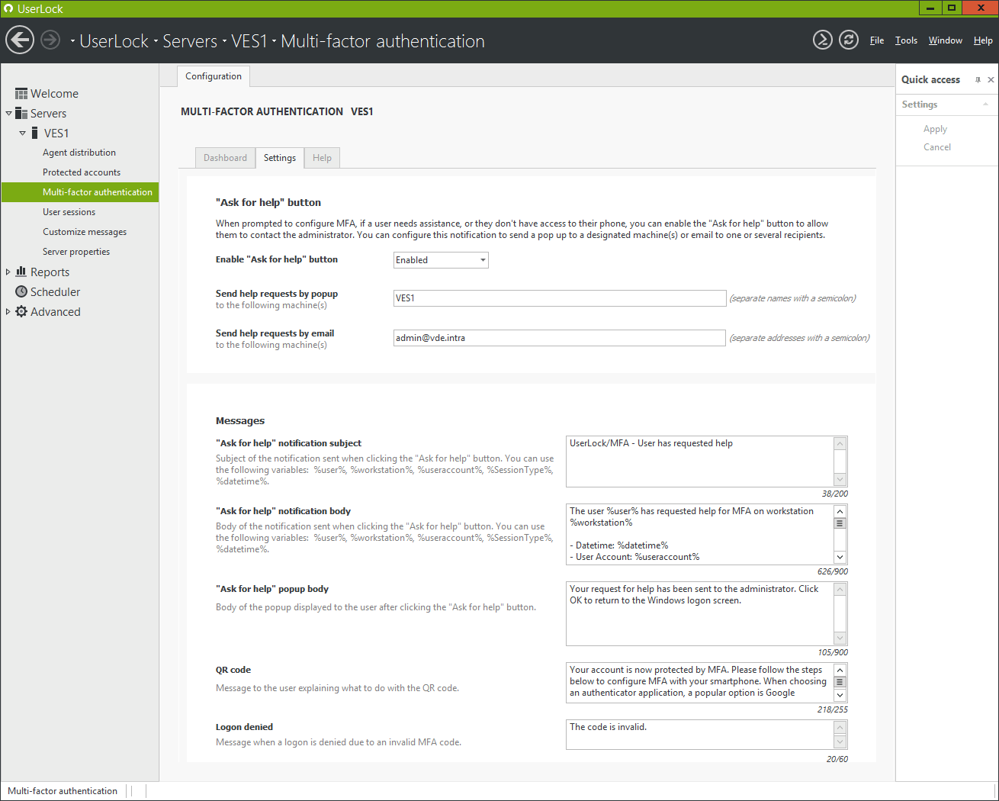Open the Tools menu
The image size is (999, 801).
[906, 40]
